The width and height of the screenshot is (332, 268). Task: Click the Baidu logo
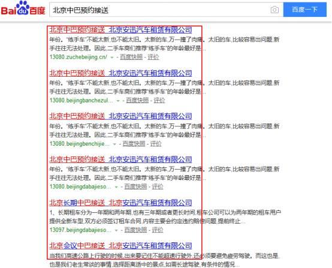[x=23, y=8]
